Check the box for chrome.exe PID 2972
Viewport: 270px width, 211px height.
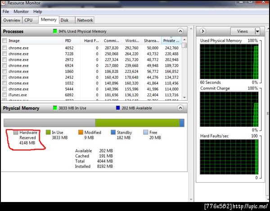tap(4, 59)
